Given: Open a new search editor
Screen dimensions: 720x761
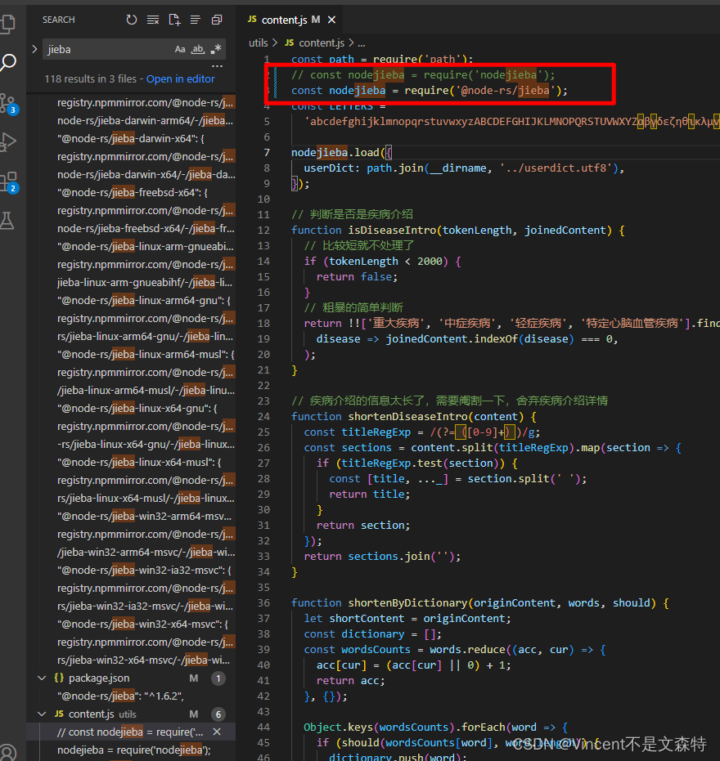Looking at the screenshot, I should 174,20.
